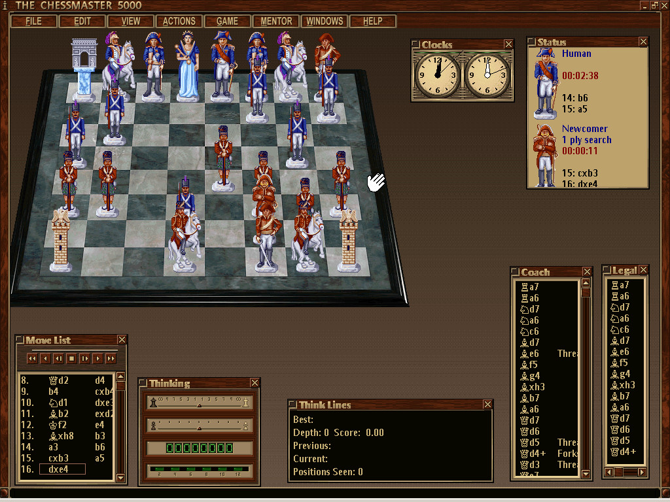670x502 pixels.
Task: Open the MENTOR menu
Action: click(276, 21)
